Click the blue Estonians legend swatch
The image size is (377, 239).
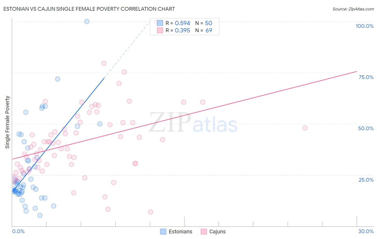pyautogui.click(x=163, y=231)
